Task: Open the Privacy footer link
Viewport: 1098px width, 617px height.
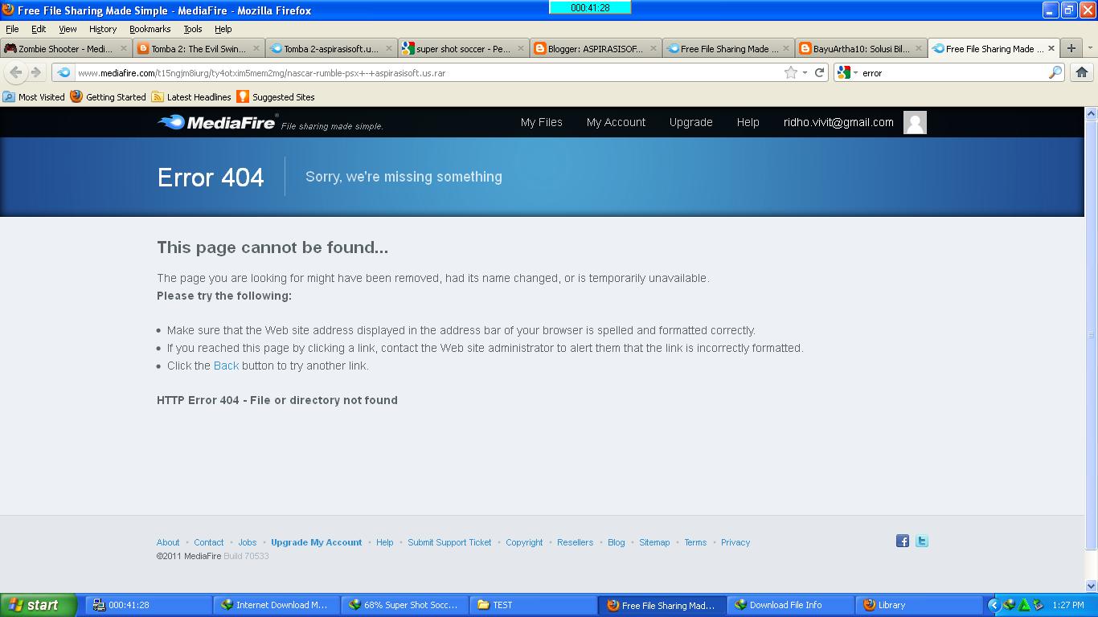Action: [735, 542]
